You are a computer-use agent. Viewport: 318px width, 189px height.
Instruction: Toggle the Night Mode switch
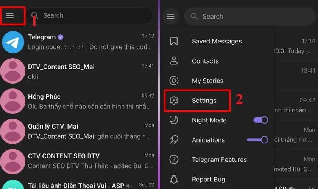260,120
